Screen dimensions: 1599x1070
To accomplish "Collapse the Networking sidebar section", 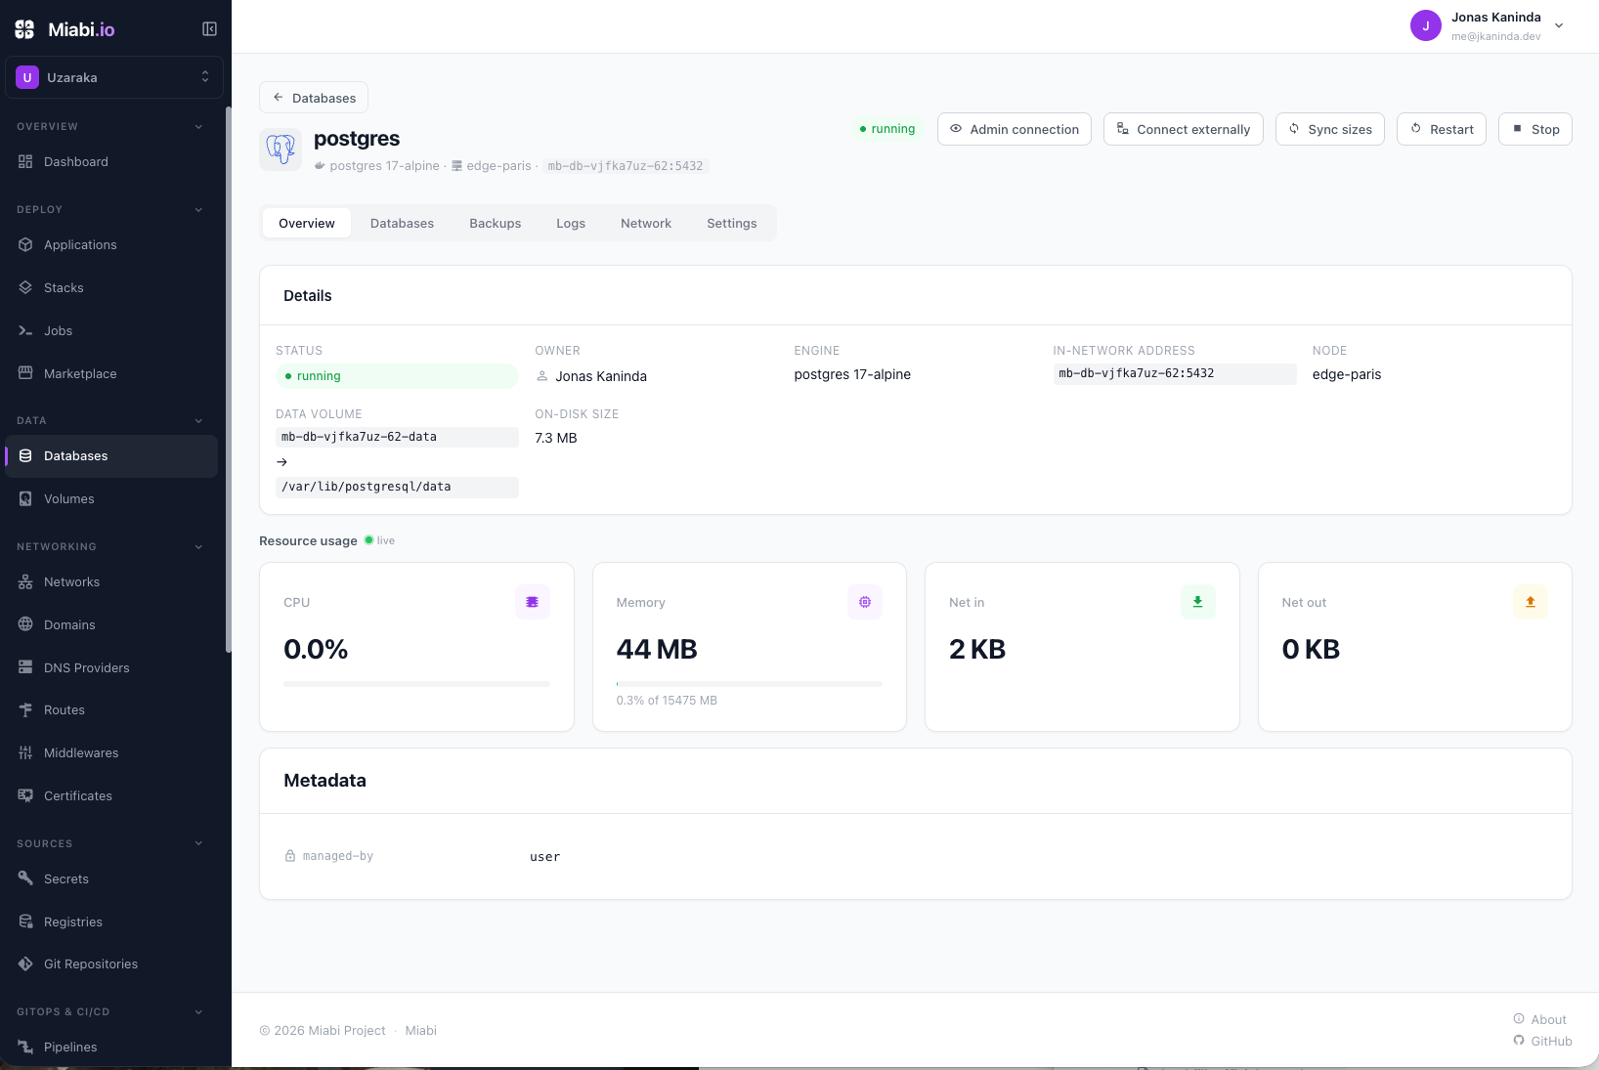I will (x=198, y=546).
